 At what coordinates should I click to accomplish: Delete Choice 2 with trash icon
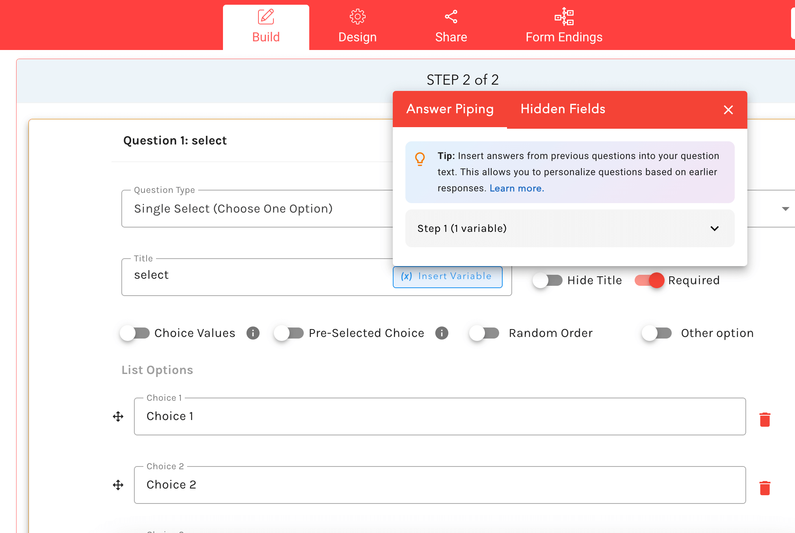pos(765,488)
